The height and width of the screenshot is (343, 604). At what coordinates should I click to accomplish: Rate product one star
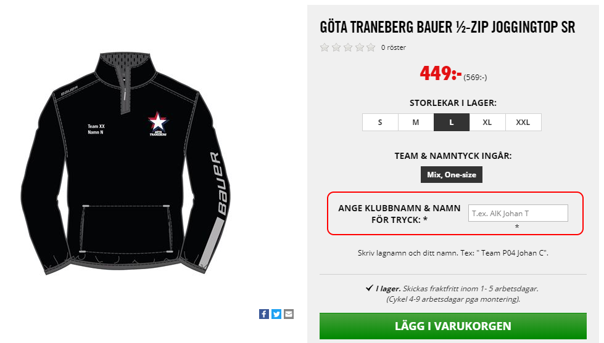pos(325,47)
